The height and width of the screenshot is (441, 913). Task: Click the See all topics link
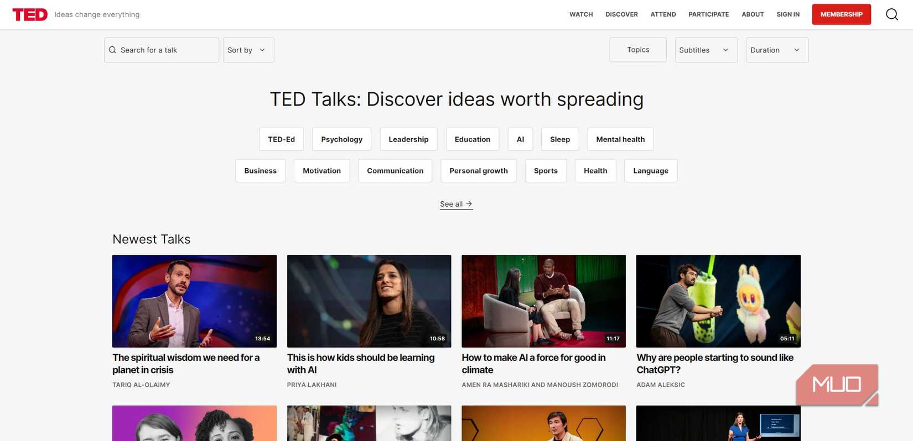coord(456,204)
